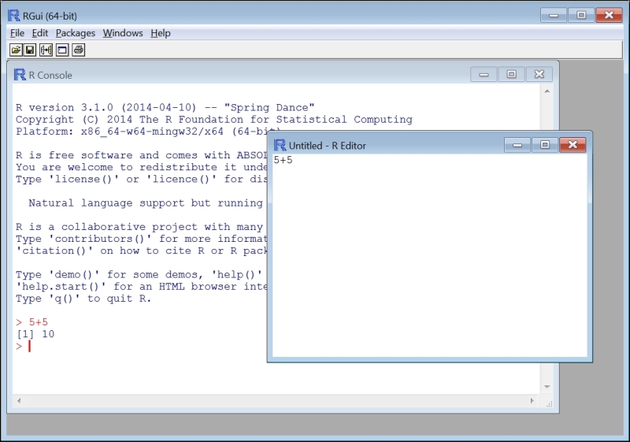
Task: Minimize the R Console window
Action: (484, 74)
